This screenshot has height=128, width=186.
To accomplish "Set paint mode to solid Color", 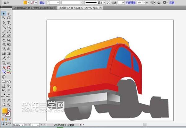I will pos(3,119).
